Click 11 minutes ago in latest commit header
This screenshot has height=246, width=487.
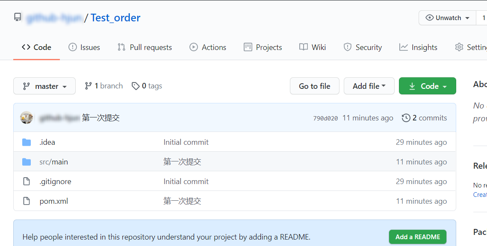368,118
